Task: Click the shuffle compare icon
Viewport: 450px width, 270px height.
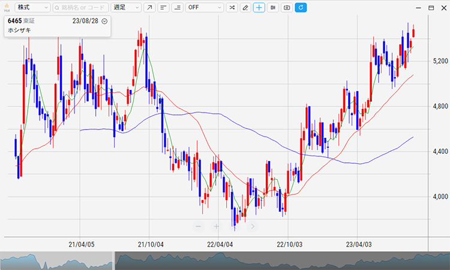Action: click(232, 8)
